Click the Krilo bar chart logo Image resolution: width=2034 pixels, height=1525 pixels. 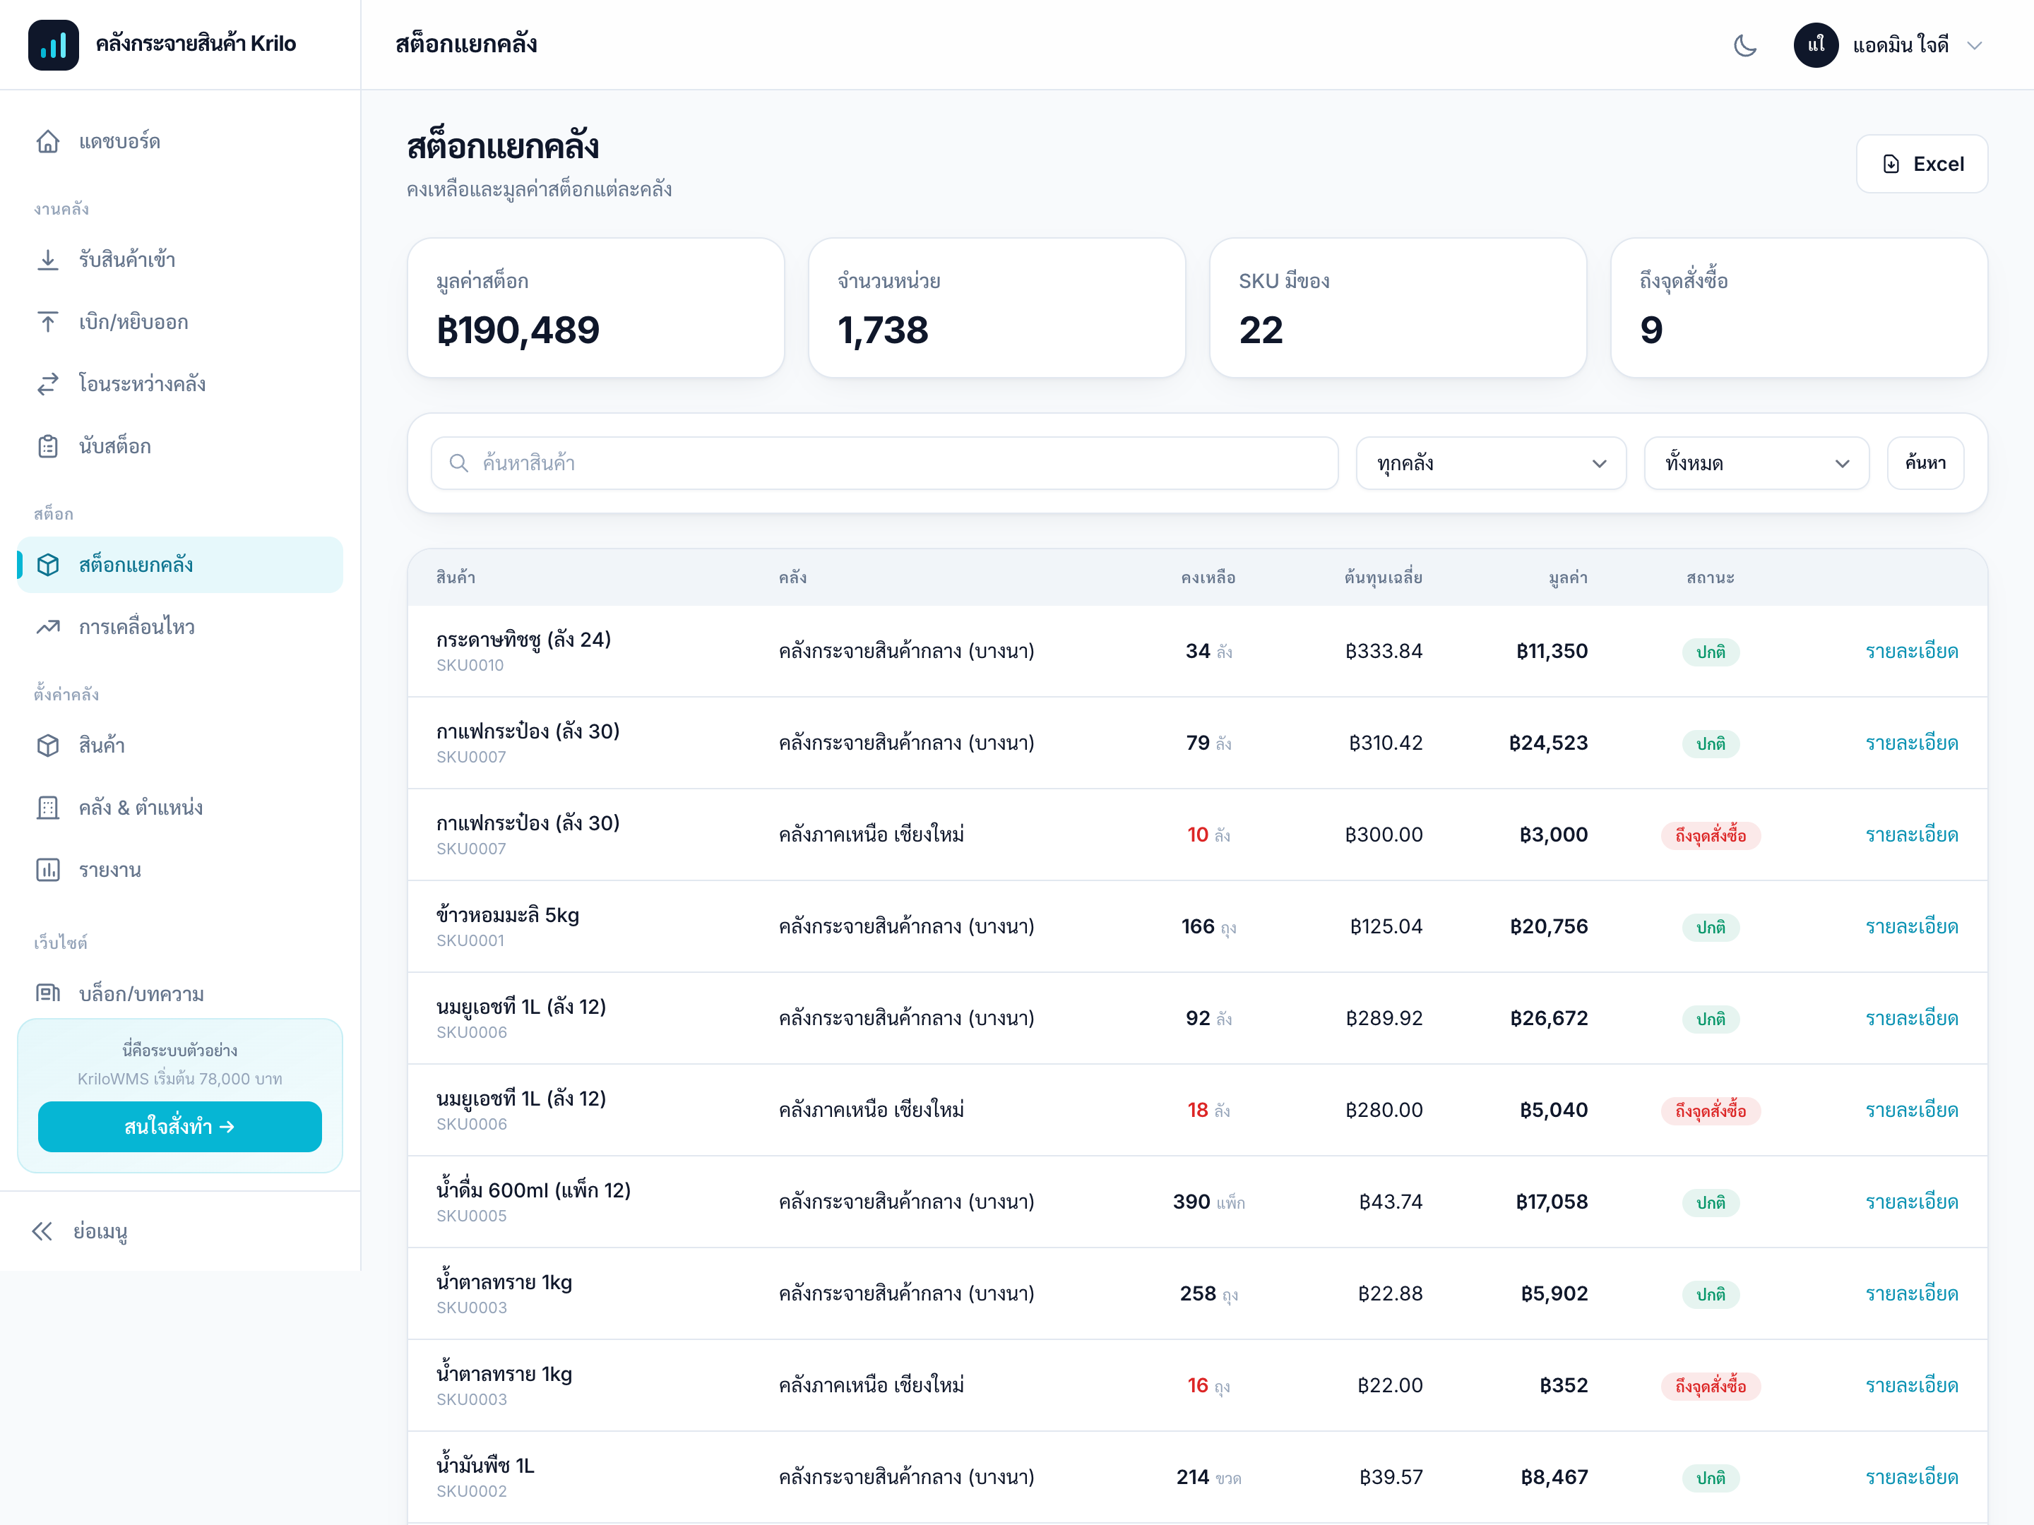pos(54,45)
